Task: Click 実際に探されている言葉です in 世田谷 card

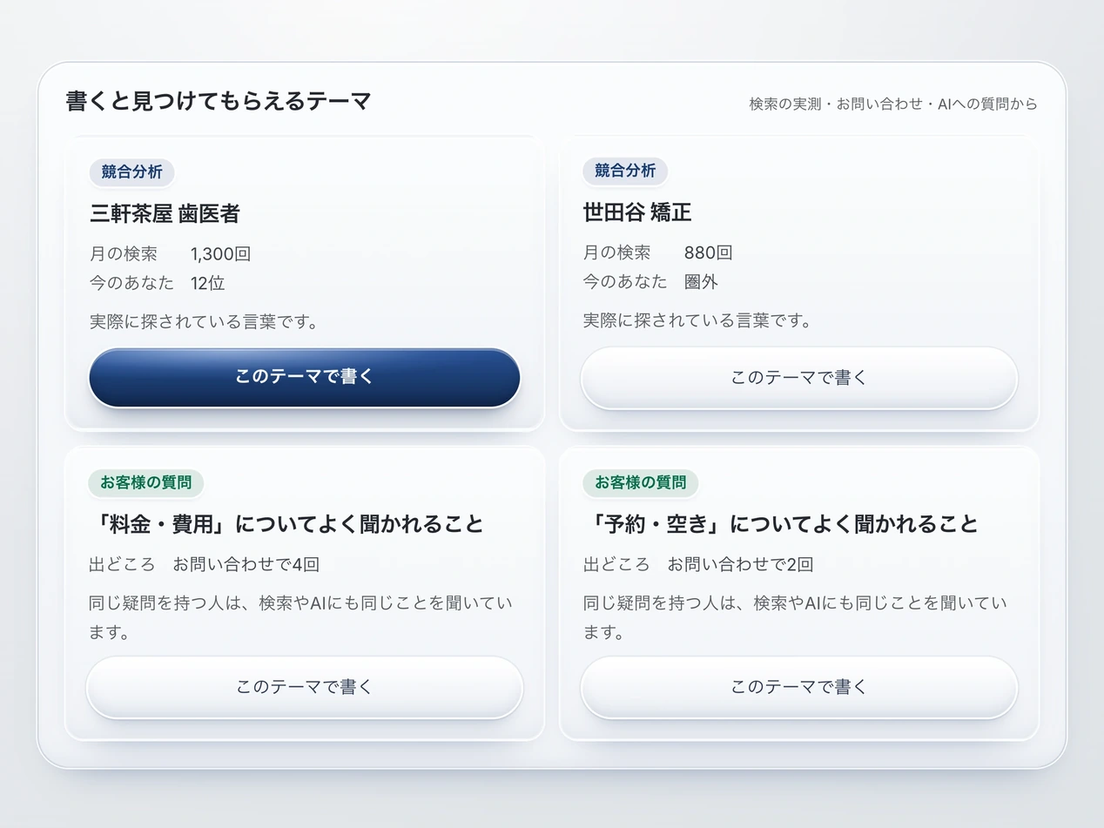Action: (697, 320)
